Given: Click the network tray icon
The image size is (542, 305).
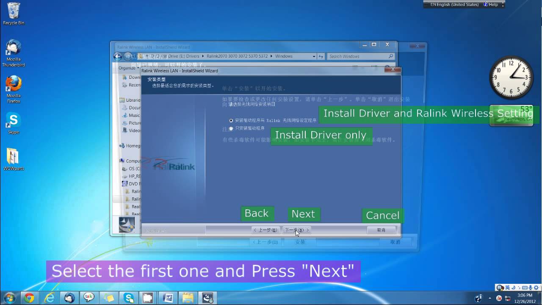Looking at the screenshot, I should [508, 298].
